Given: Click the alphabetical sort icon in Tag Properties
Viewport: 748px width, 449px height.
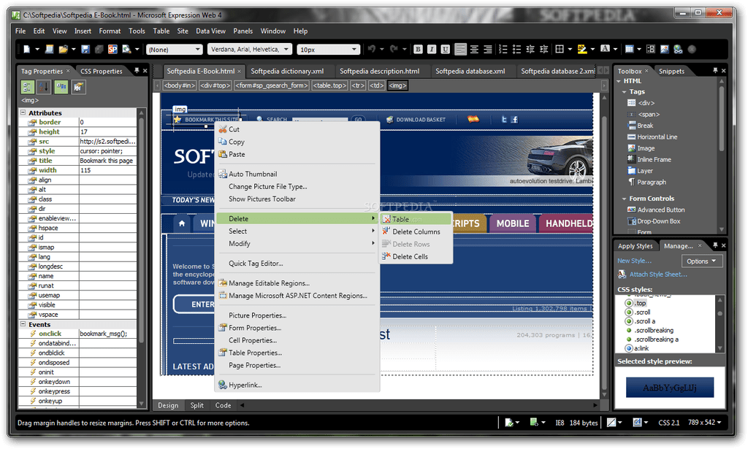Looking at the screenshot, I should coord(44,87).
